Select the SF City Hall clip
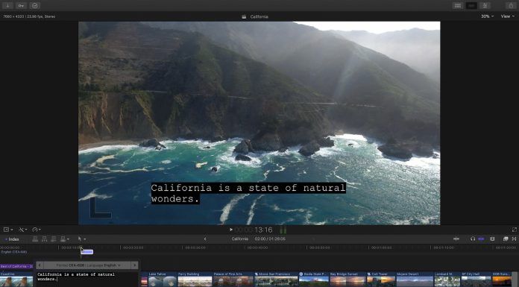The height and width of the screenshot is (287, 519). click(476, 279)
